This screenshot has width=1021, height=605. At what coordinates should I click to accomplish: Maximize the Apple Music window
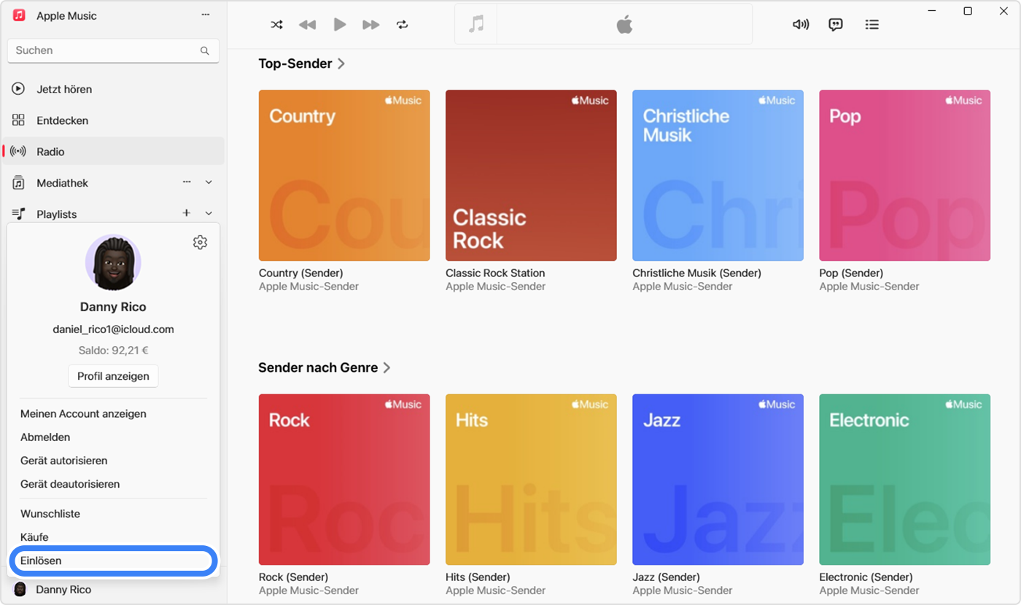tap(968, 11)
